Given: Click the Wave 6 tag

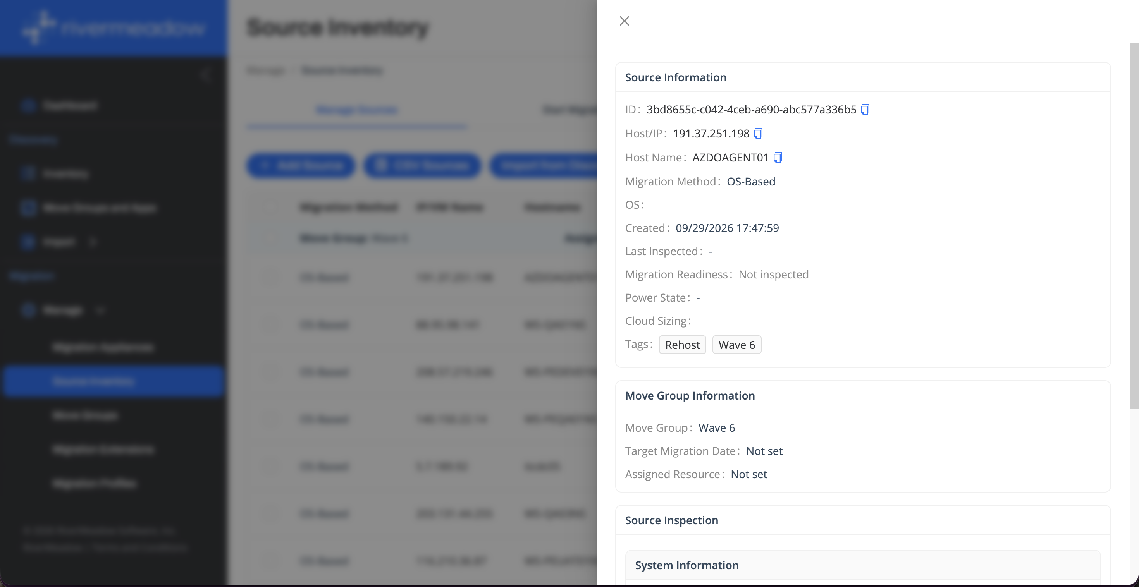Looking at the screenshot, I should [x=736, y=345].
